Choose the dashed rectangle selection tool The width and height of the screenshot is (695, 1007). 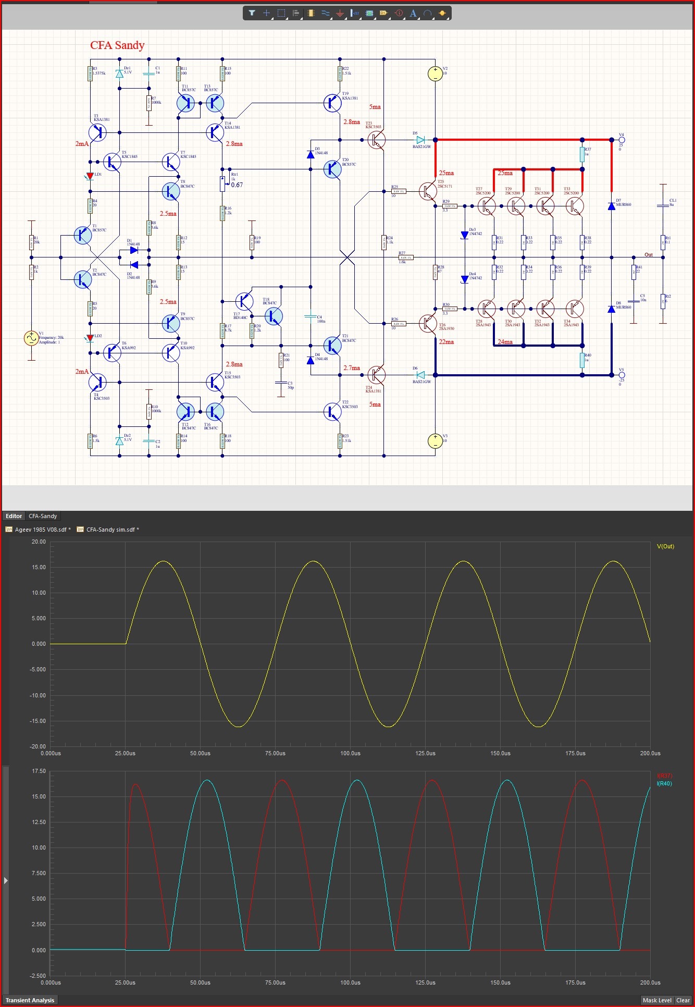pyautogui.click(x=281, y=13)
